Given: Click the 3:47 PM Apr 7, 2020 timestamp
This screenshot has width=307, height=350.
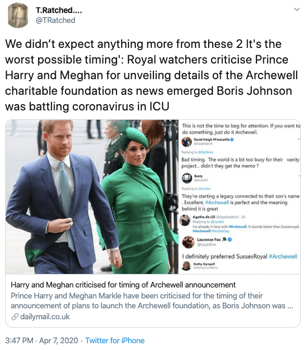Looking at the screenshot, I should [x=42, y=341].
